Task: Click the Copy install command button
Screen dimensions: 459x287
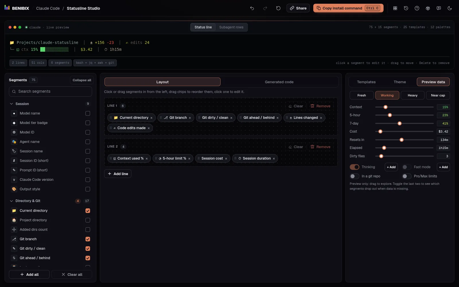Action: coord(349,8)
